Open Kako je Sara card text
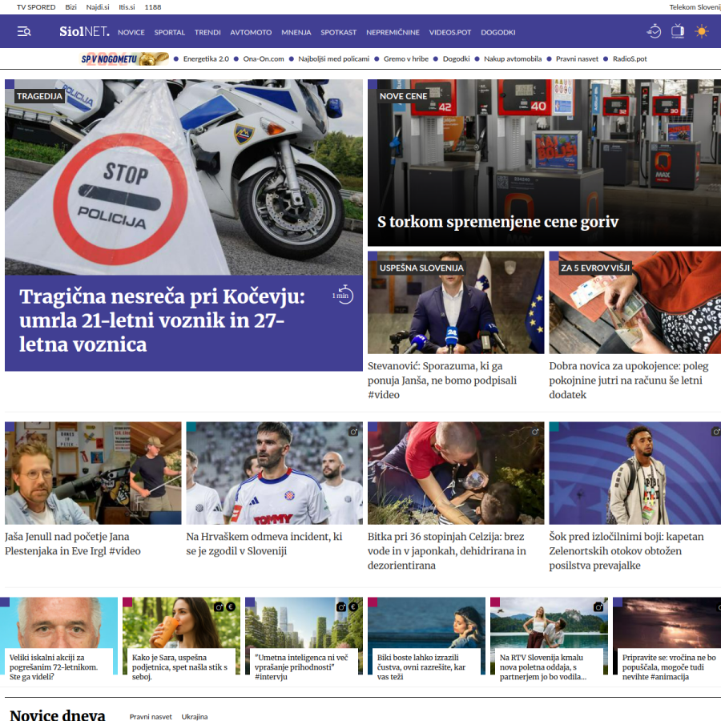The height and width of the screenshot is (721, 721). [x=179, y=667]
